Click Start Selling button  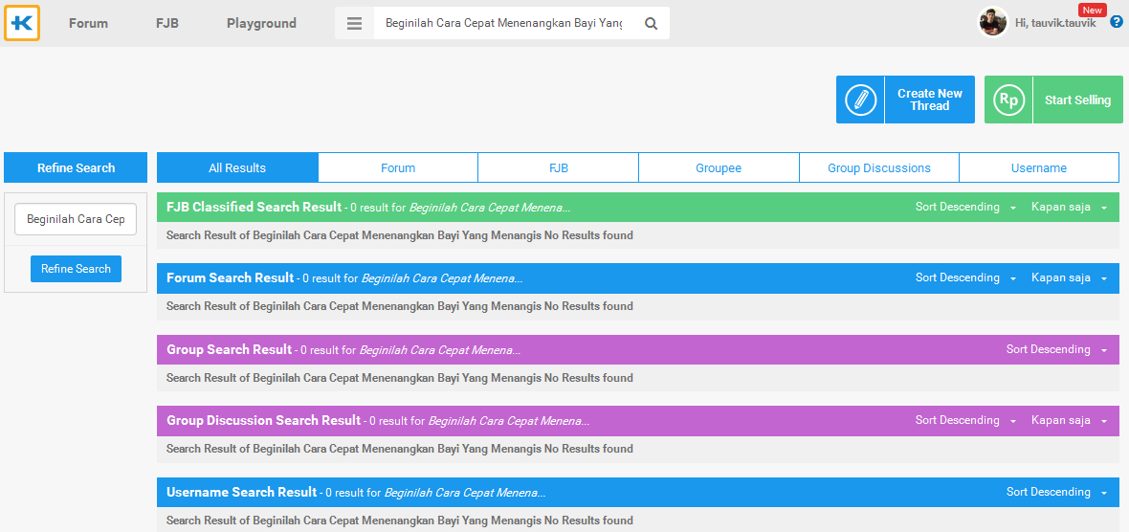[1053, 100]
